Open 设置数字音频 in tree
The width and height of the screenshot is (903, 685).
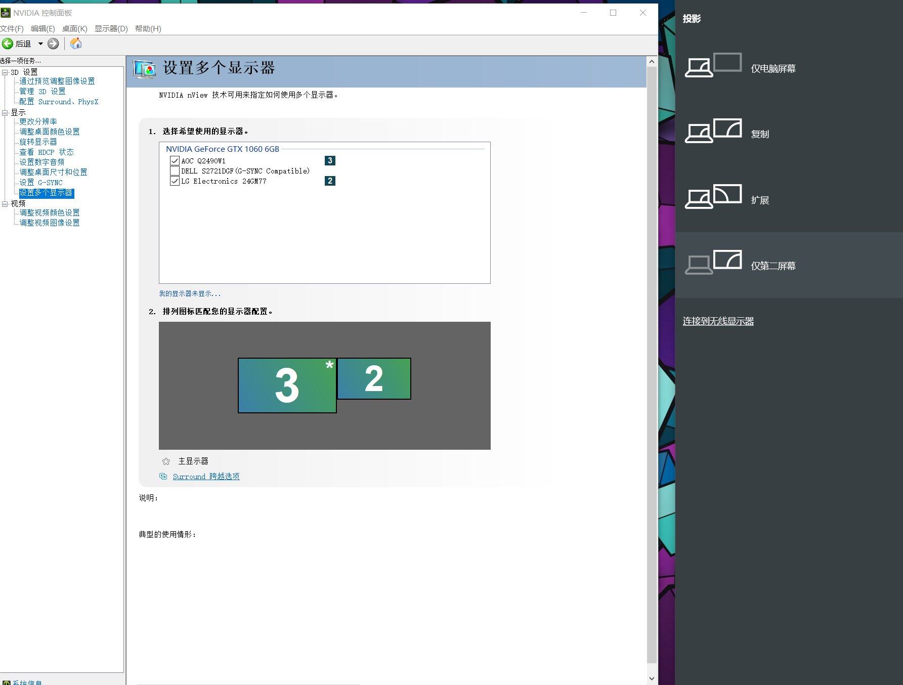coord(42,162)
